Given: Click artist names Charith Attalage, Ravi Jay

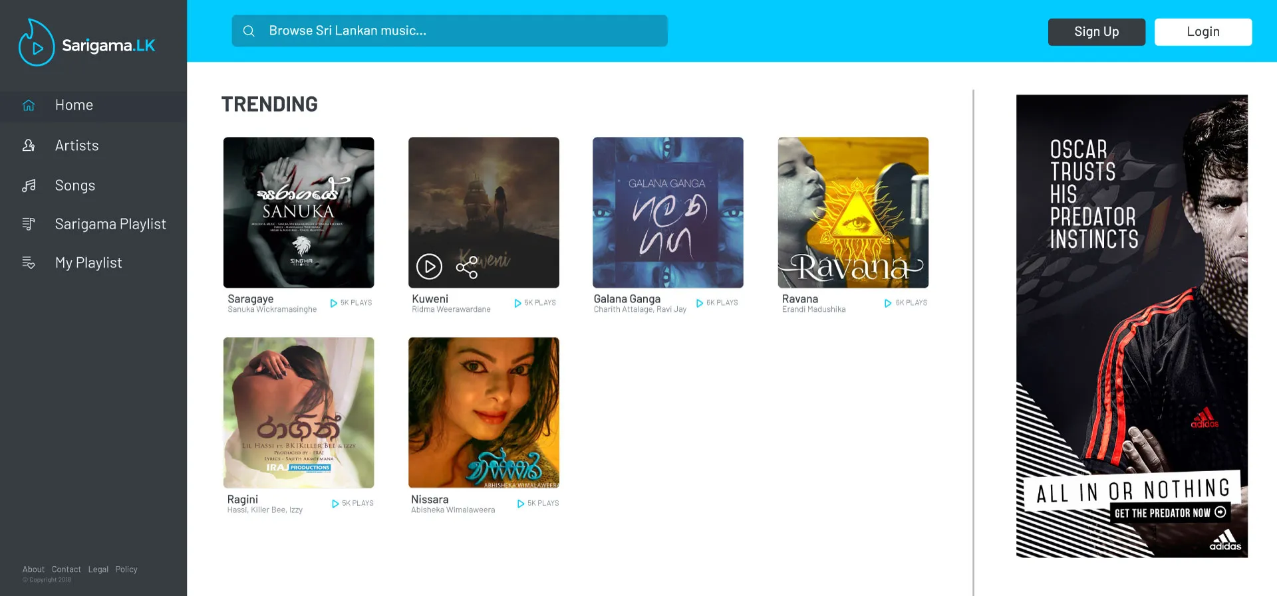Looking at the screenshot, I should point(640,310).
